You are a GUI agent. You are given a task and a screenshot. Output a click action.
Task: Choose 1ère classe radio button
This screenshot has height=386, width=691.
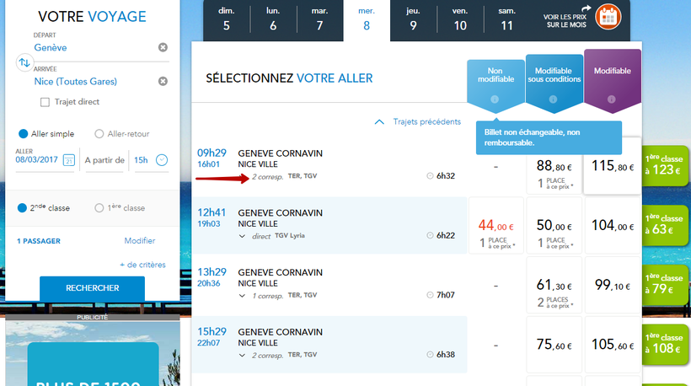coord(99,207)
